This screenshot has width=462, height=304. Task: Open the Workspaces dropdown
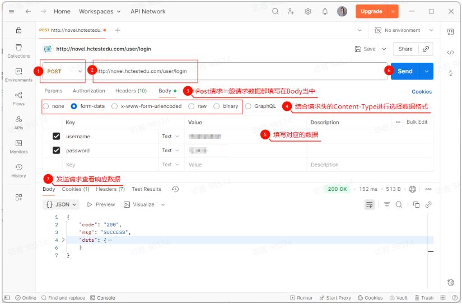click(100, 12)
